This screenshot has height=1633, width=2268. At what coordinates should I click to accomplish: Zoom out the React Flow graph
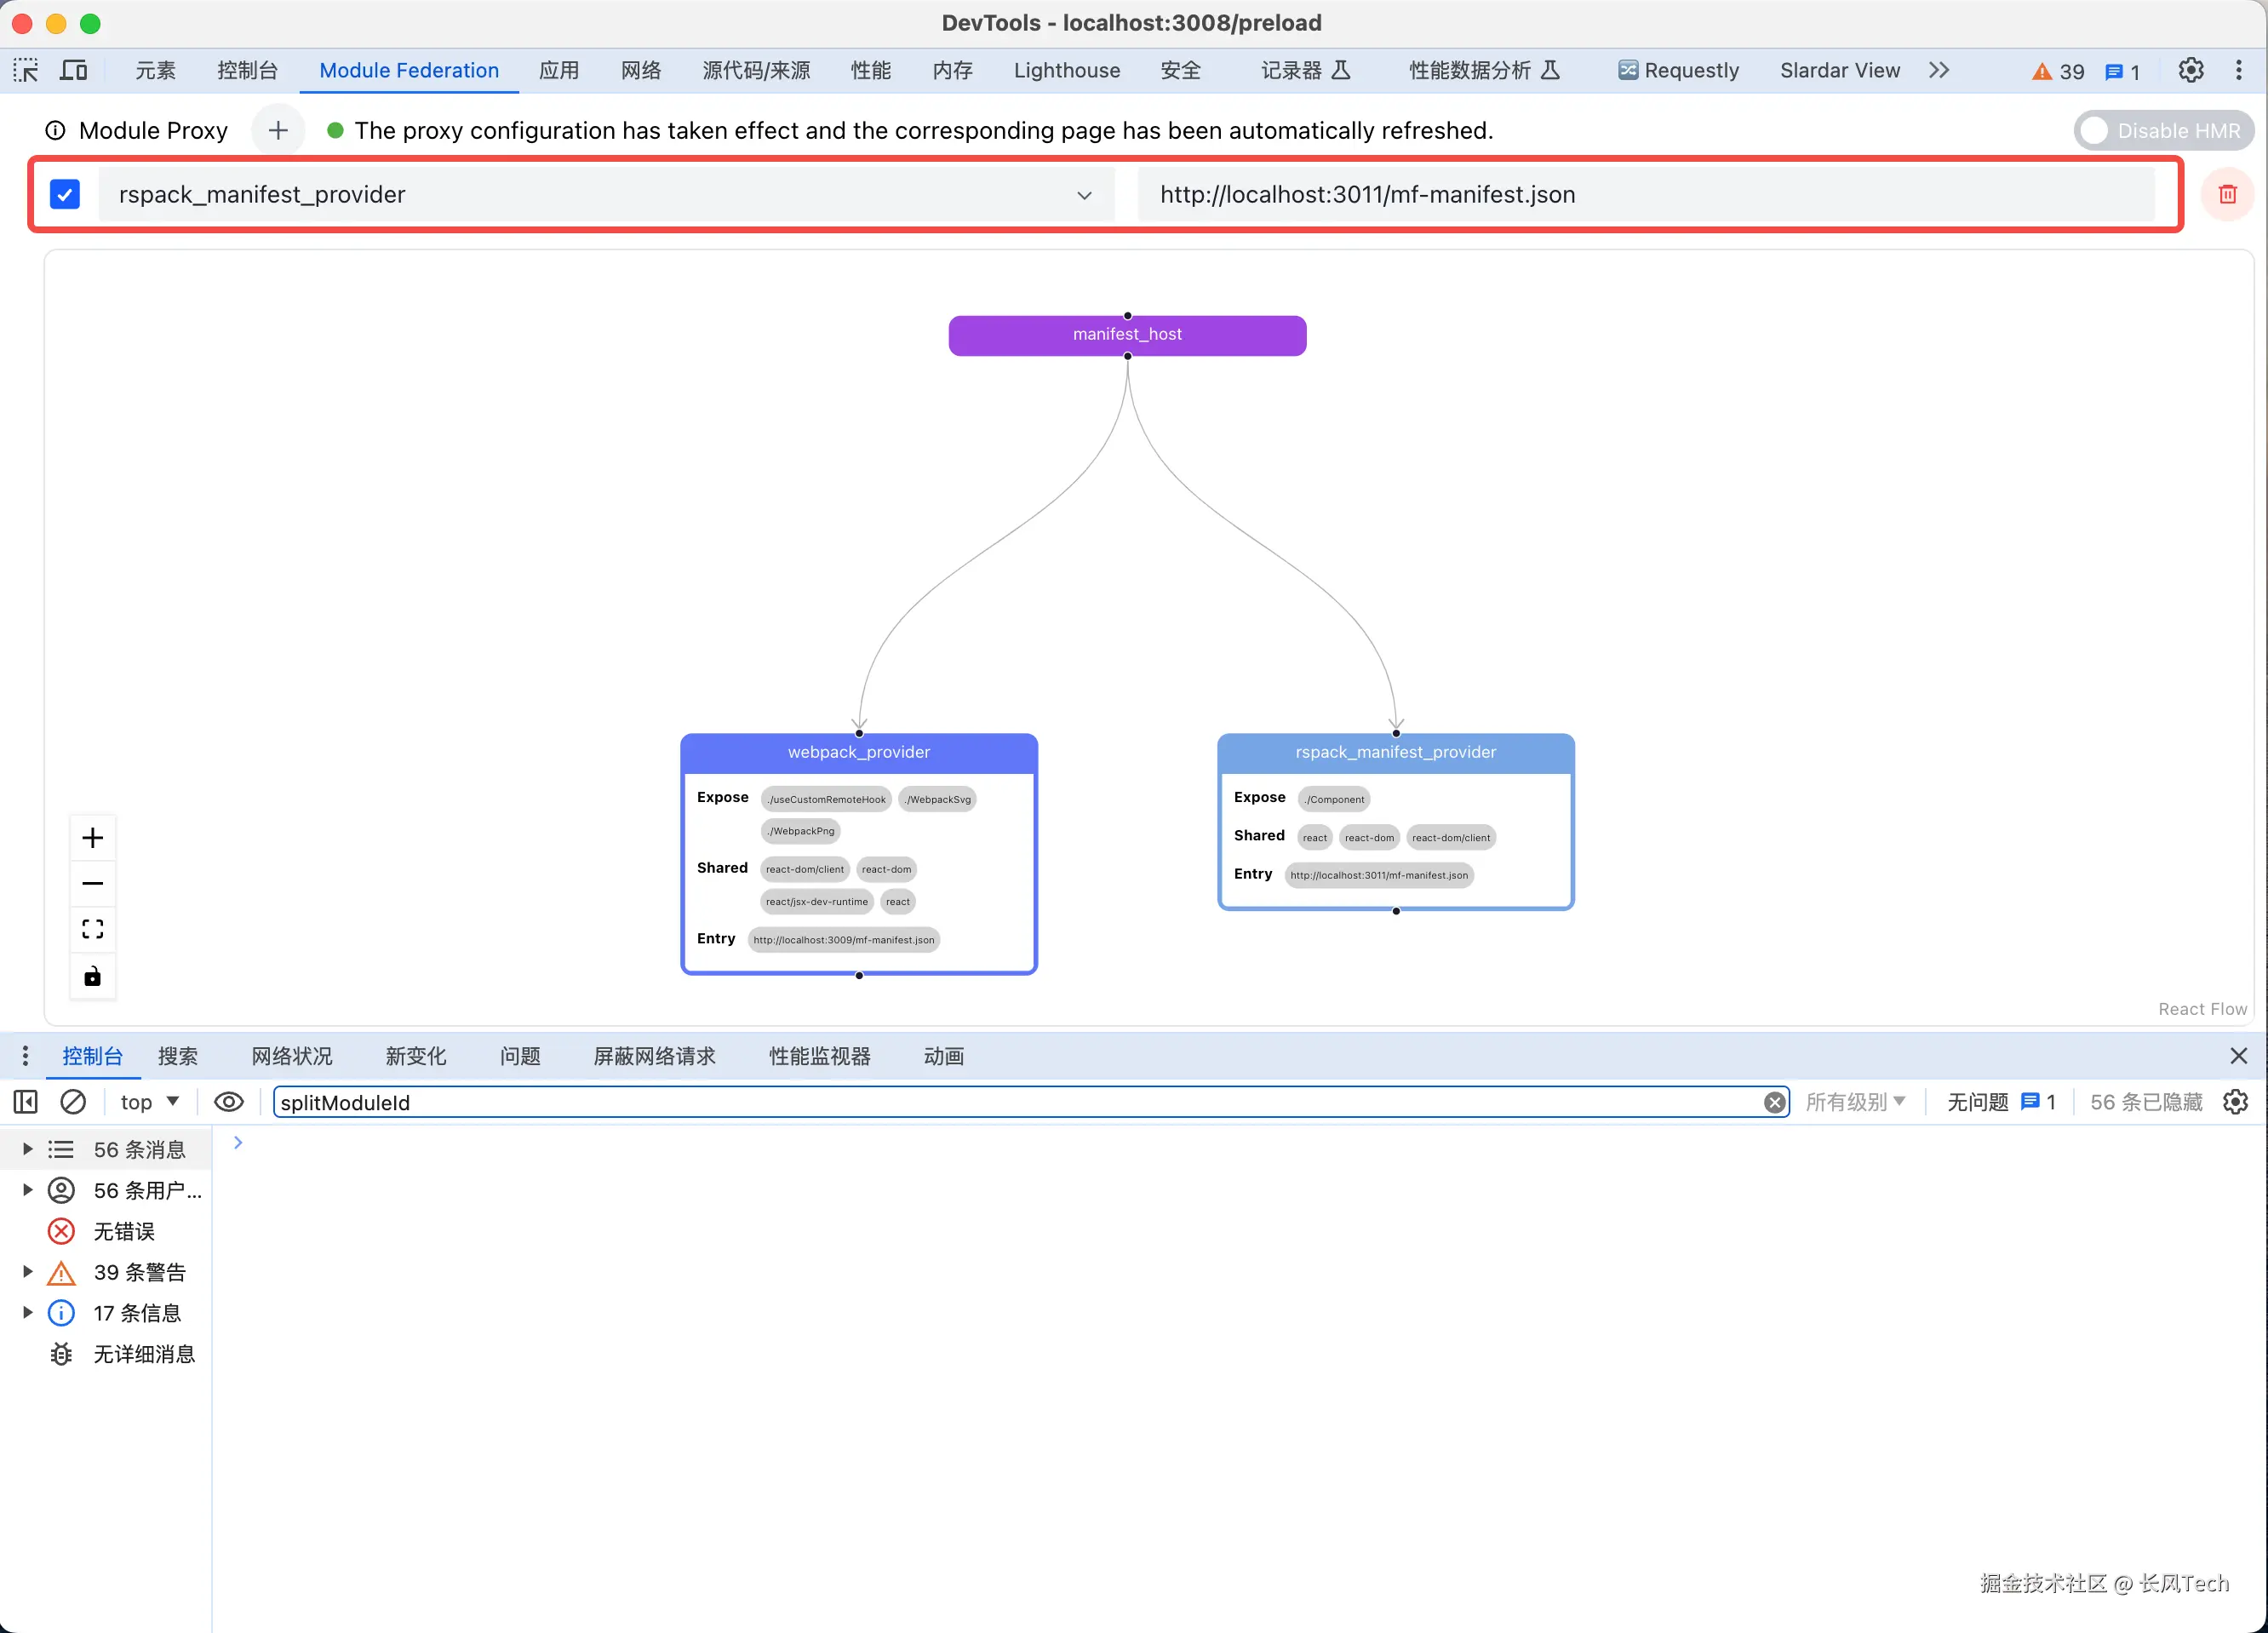point(92,883)
